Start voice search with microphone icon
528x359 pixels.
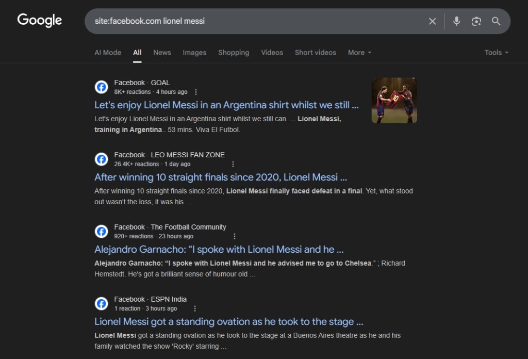click(457, 21)
